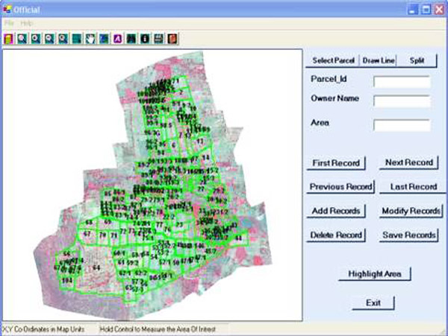Select the Area input box
448x336 pixels.
(402, 125)
